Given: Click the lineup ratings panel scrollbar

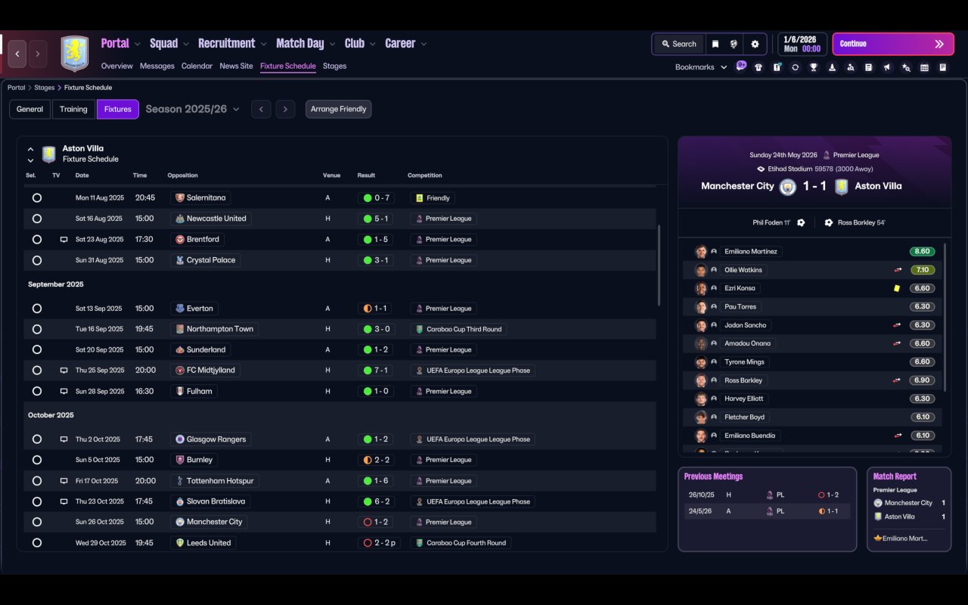Looking at the screenshot, I should click(x=944, y=316).
